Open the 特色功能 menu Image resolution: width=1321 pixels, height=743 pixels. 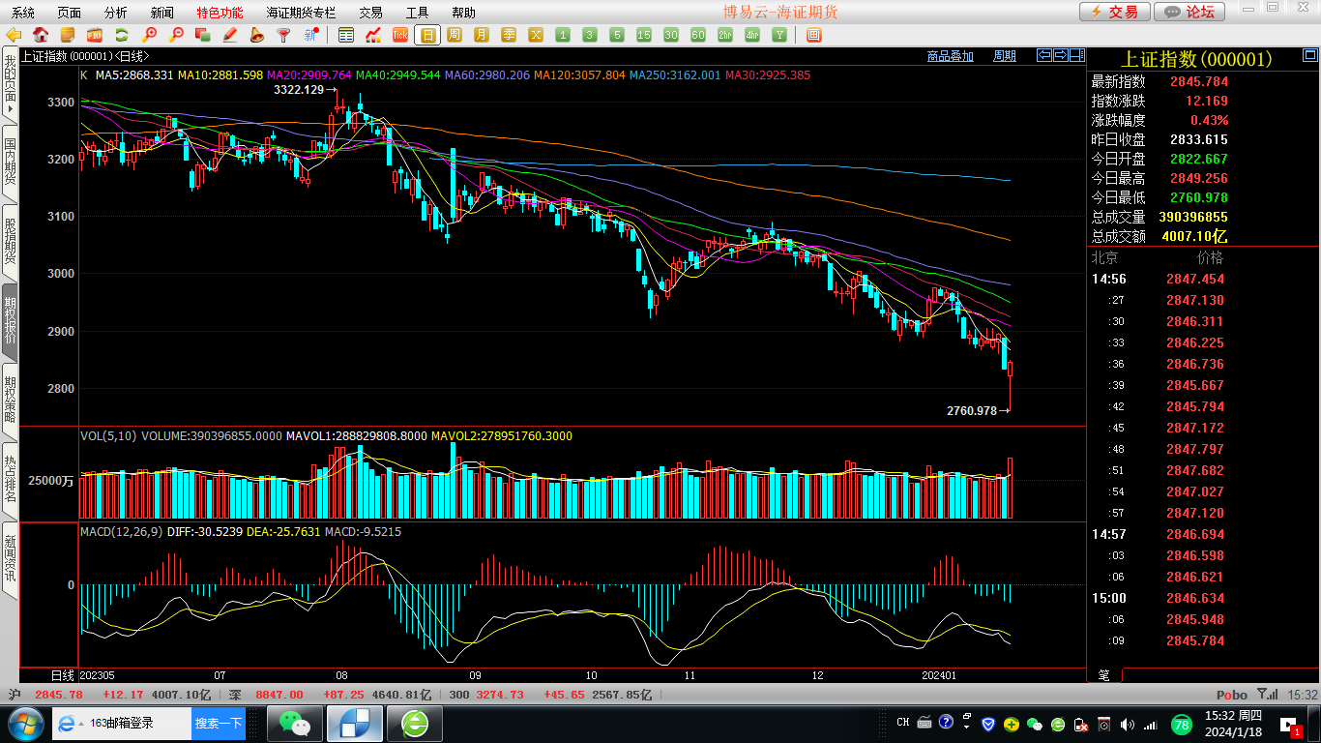click(220, 13)
